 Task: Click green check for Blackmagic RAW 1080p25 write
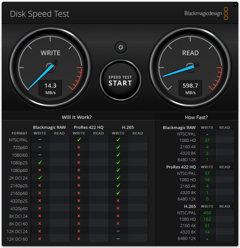pos(40,162)
